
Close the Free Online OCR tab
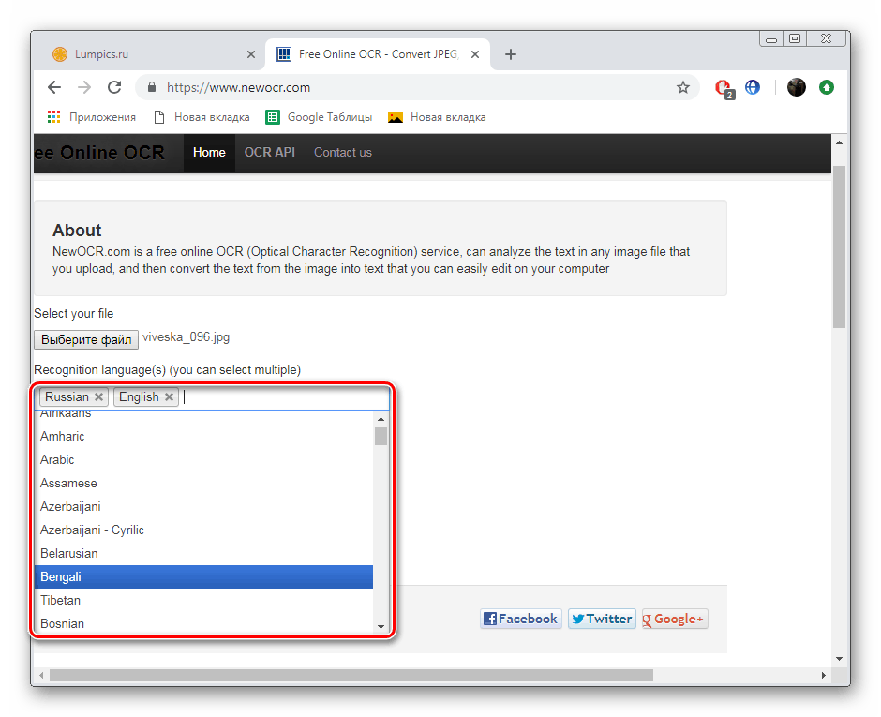(475, 54)
